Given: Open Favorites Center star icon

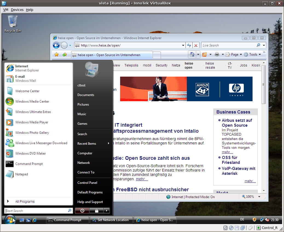Looking at the screenshot, I should [x=57, y=54].
